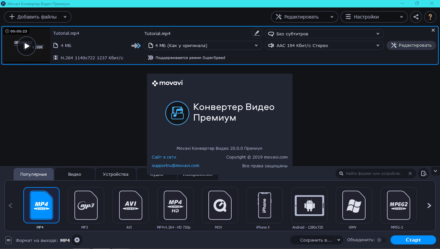Choose the AVI video preset
440x249 pixels.
(130, 205)
